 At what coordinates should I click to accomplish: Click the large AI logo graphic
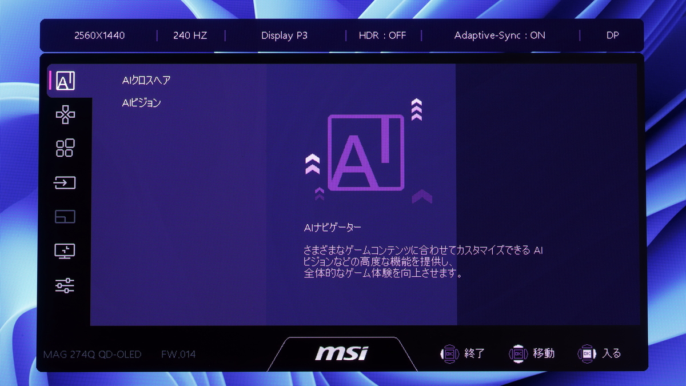pyautogui.click(x=366, y=153)
